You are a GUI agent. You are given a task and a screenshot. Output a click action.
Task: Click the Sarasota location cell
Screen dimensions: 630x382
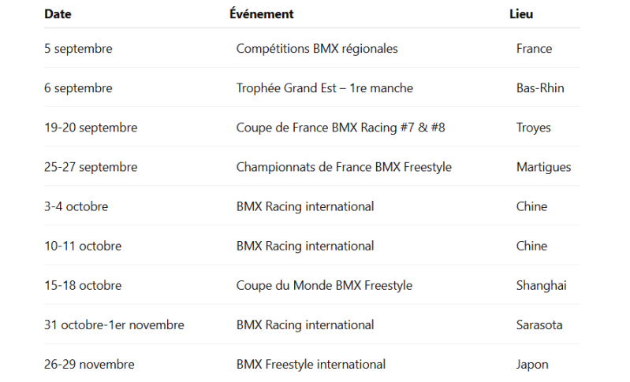539,325
